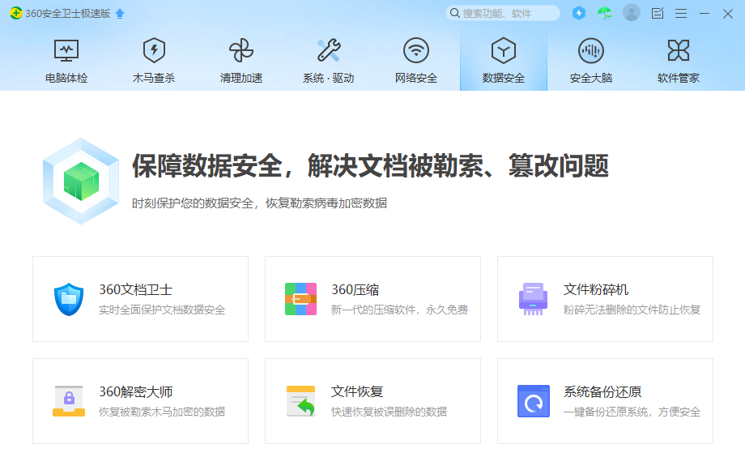Switch to the 木马查杀 tab label
Screen dimensions: 745x470
pos(154,78)
